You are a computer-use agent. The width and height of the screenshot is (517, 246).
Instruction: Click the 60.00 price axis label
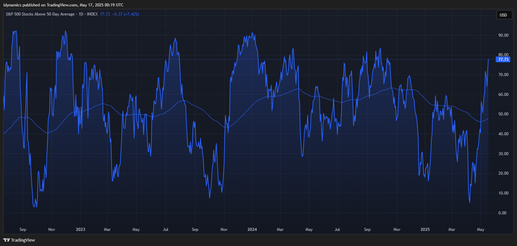(x=503, y=95)
